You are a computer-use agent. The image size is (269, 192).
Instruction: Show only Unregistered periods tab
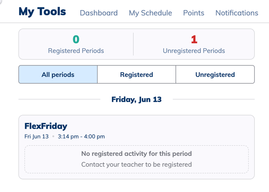(215, 75)
